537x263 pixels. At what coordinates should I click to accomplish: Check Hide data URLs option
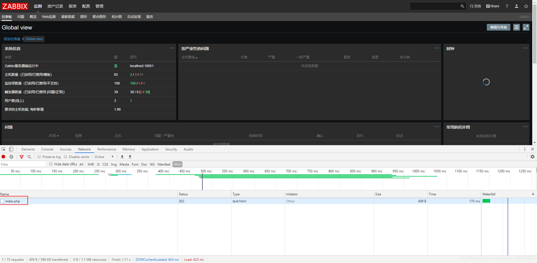51,164
